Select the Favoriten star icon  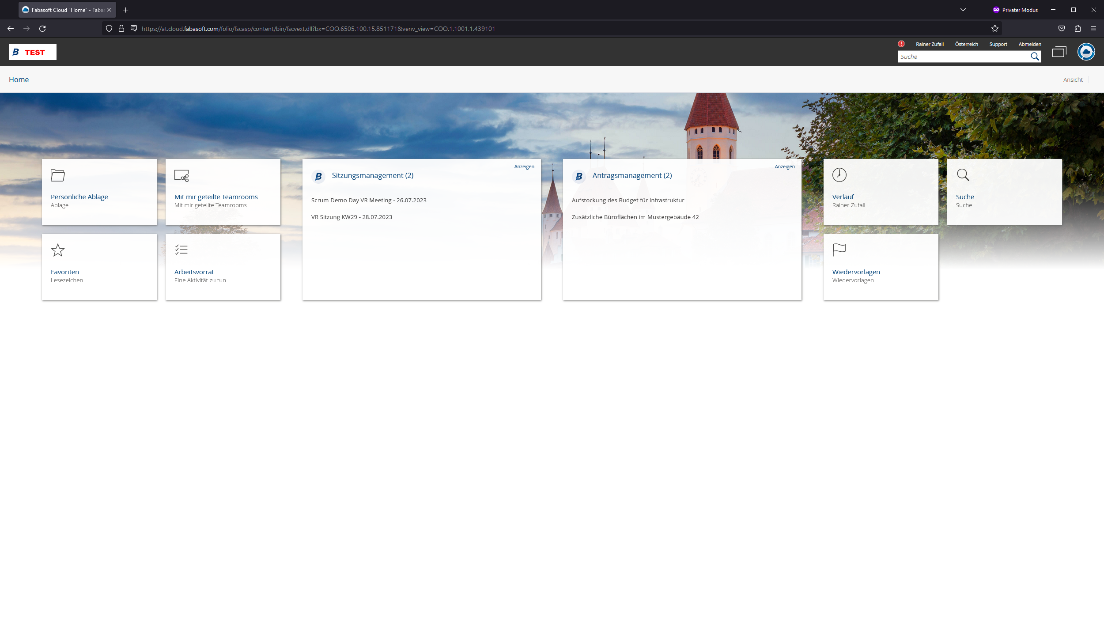coord(58,250)
